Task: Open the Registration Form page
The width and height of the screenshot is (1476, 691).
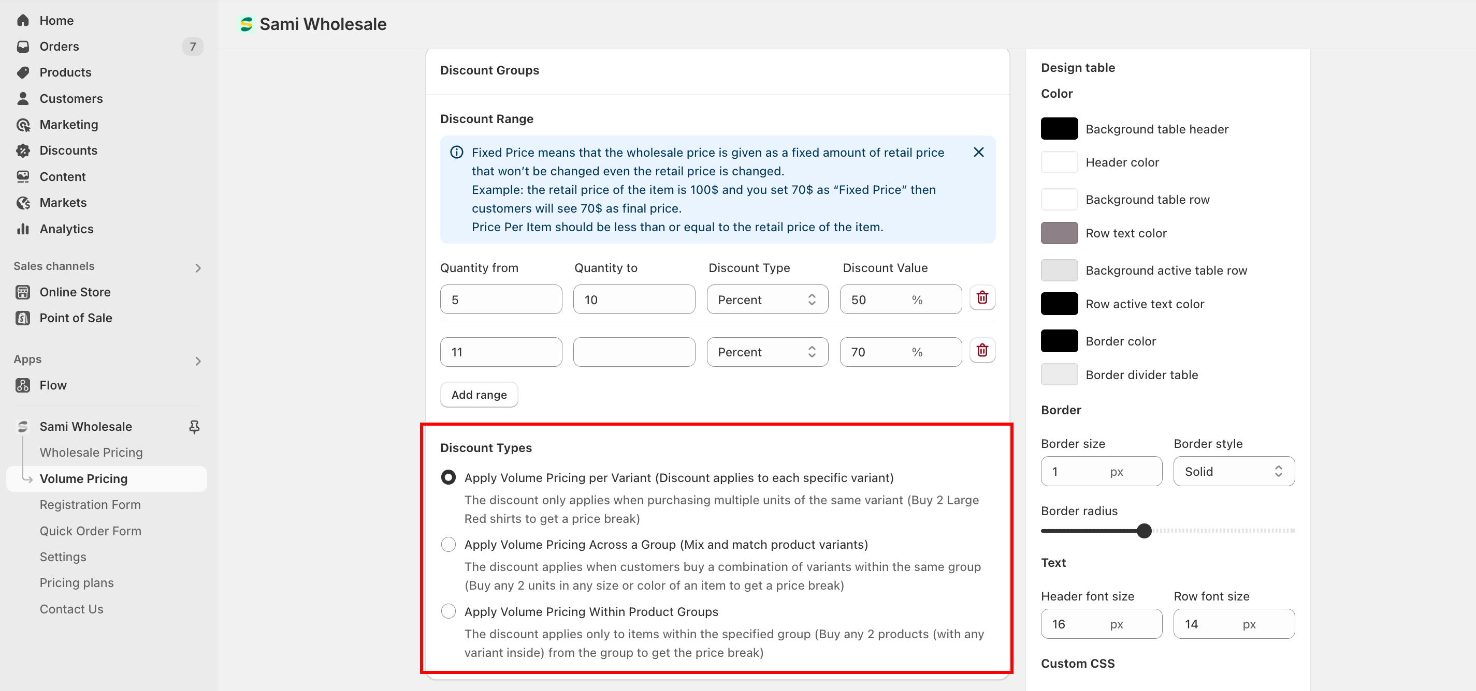Action: 90,504
